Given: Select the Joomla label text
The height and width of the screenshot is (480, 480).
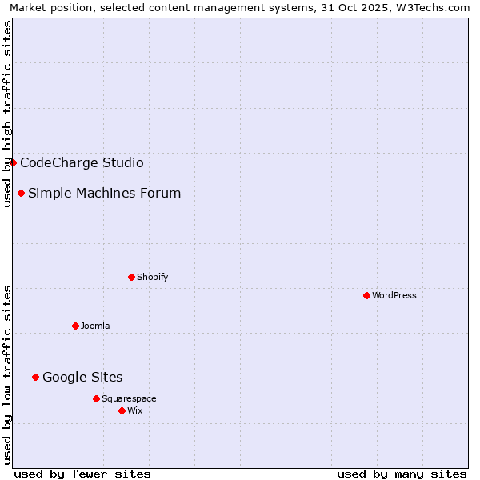Looking at the screenshot, I should click(x=95, y=326).
